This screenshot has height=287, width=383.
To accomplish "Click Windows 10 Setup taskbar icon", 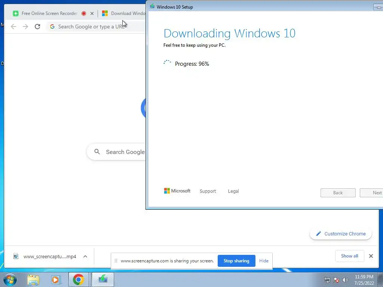I will (x=103, y=280).
